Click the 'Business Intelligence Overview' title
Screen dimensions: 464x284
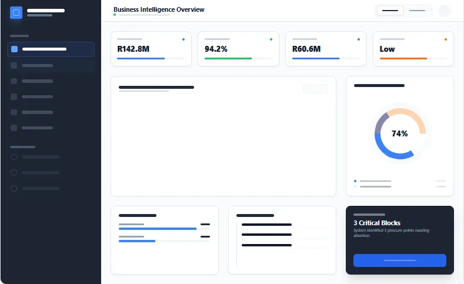(x=159, y=9)
